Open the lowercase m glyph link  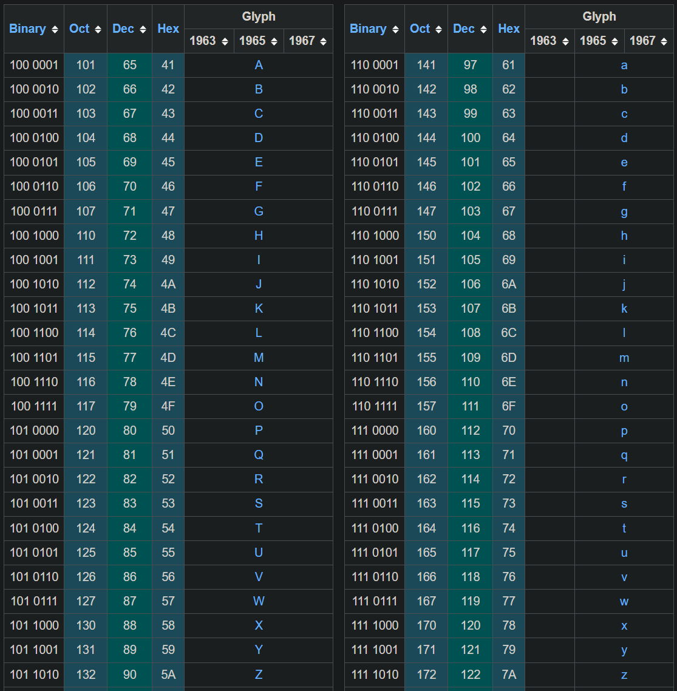[x=624, y=358]
